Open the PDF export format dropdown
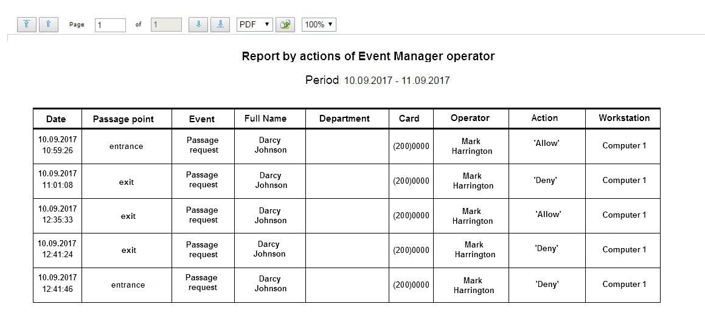This screenshot has height=318, width=705. 254,24
